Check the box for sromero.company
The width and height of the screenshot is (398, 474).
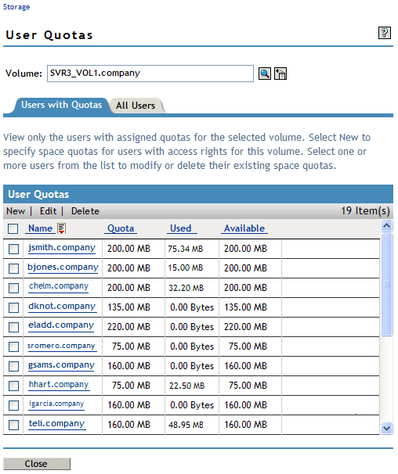pyautogui.click(x=13, y=347)
